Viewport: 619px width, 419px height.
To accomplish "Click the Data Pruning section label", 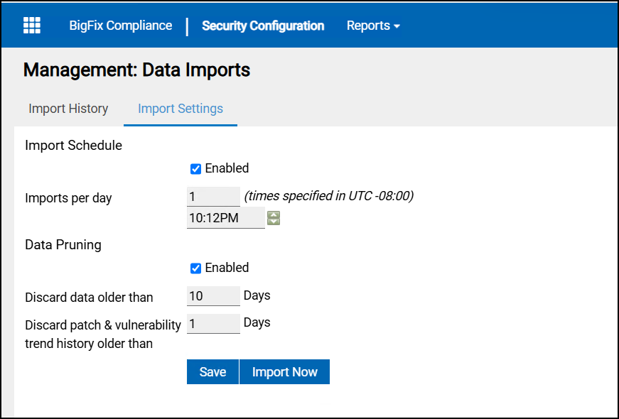I will click(x=63, y=244).
